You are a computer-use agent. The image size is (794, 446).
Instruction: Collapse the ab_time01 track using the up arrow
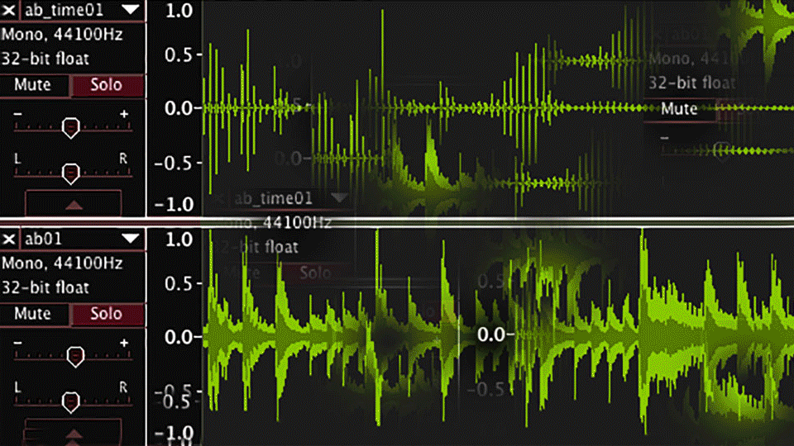click(x=74, y=202)
